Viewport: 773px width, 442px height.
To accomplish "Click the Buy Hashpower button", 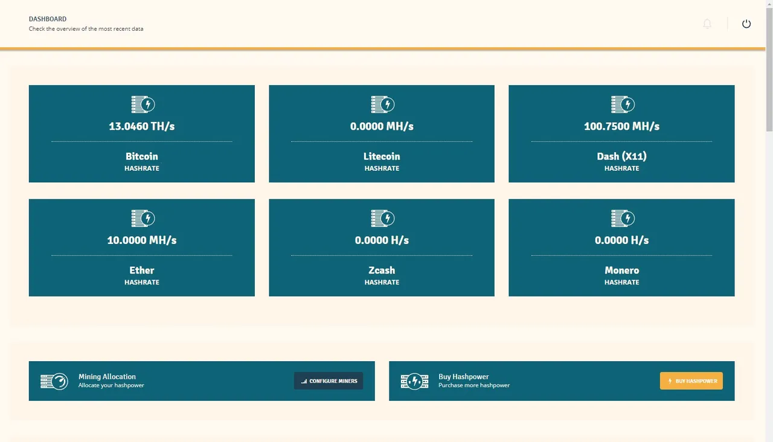I will click(691, 381).
